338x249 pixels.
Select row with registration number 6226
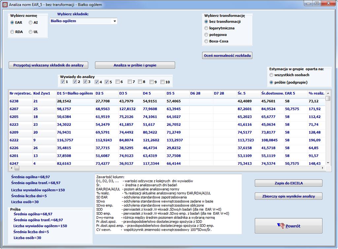(167, 148)
